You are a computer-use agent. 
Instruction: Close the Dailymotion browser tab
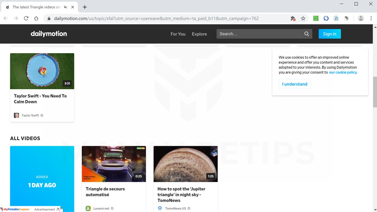pyautogui.click(x=73, y=7)
